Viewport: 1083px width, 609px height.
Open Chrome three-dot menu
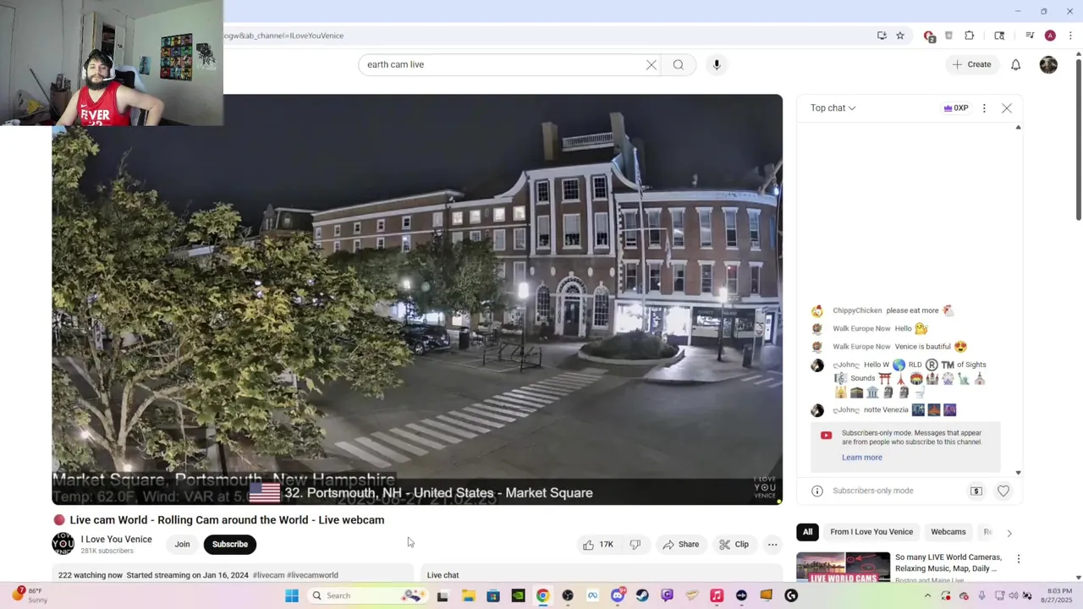coord(1070,36)
